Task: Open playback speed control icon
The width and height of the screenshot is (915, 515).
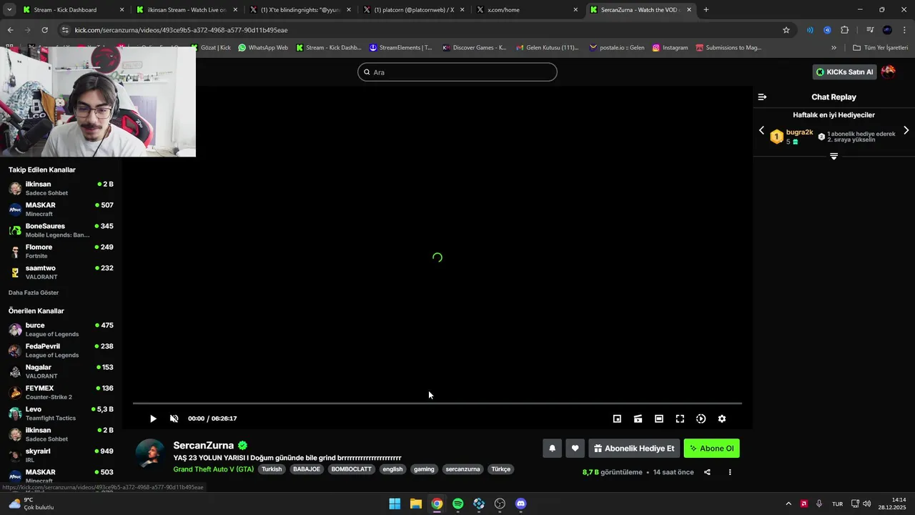Action: [701, 418]
